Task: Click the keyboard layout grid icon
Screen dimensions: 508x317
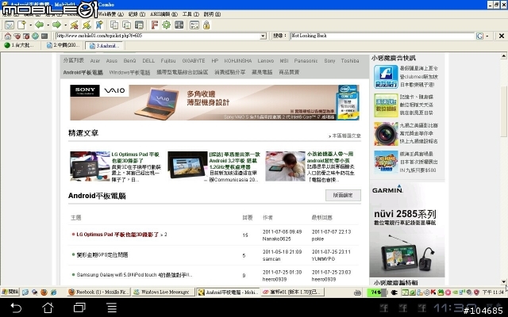Action: point(194,25)
